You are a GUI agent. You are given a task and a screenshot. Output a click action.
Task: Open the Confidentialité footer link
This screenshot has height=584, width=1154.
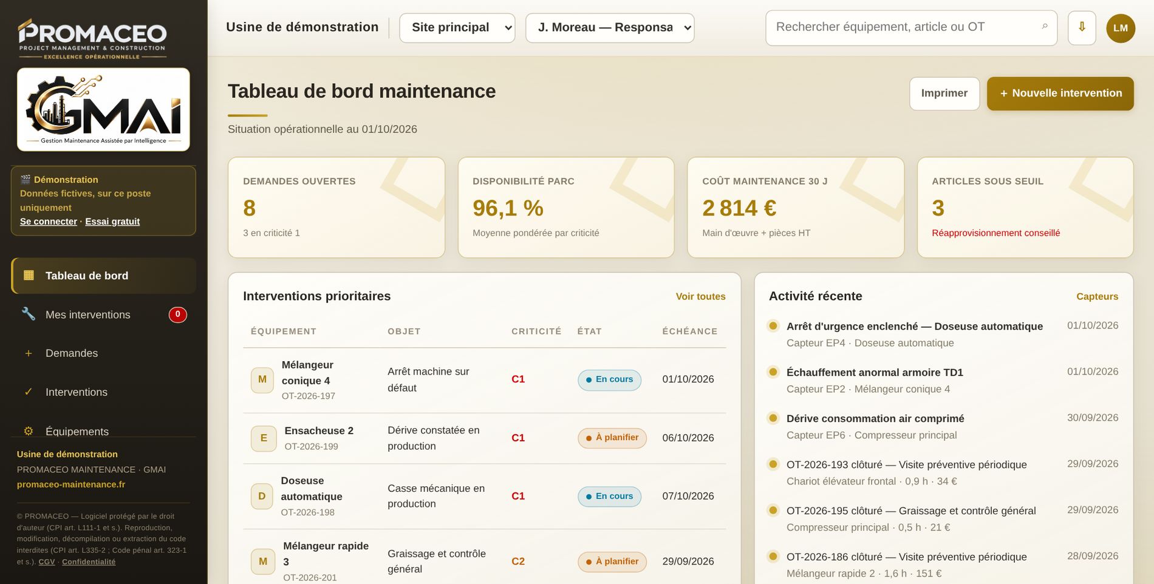point(89,562)
